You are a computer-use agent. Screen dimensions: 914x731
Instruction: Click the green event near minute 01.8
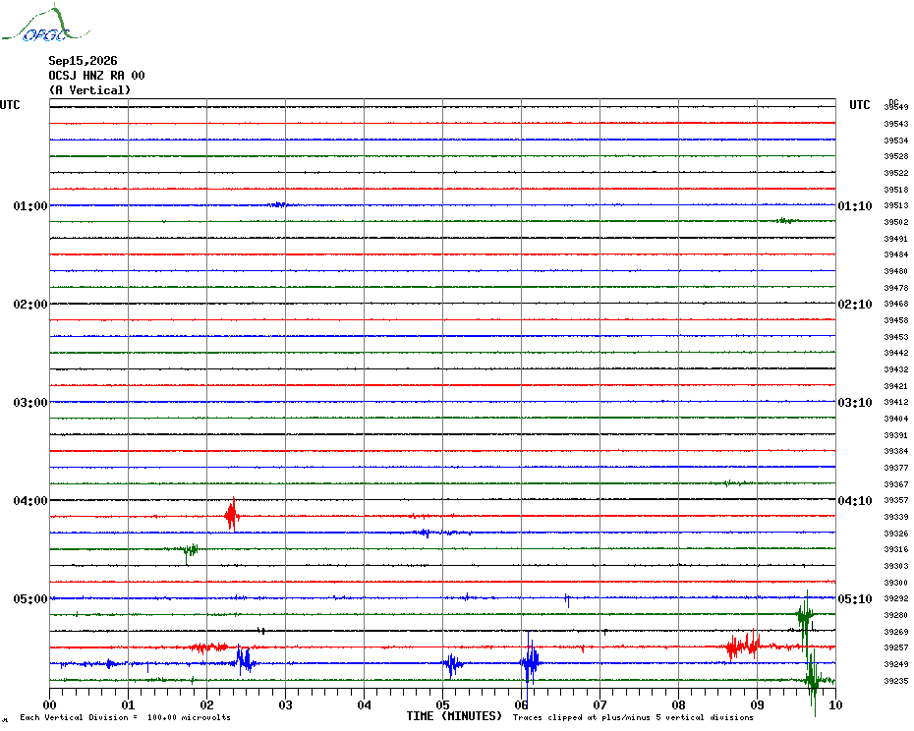click(x=189, y=551)
